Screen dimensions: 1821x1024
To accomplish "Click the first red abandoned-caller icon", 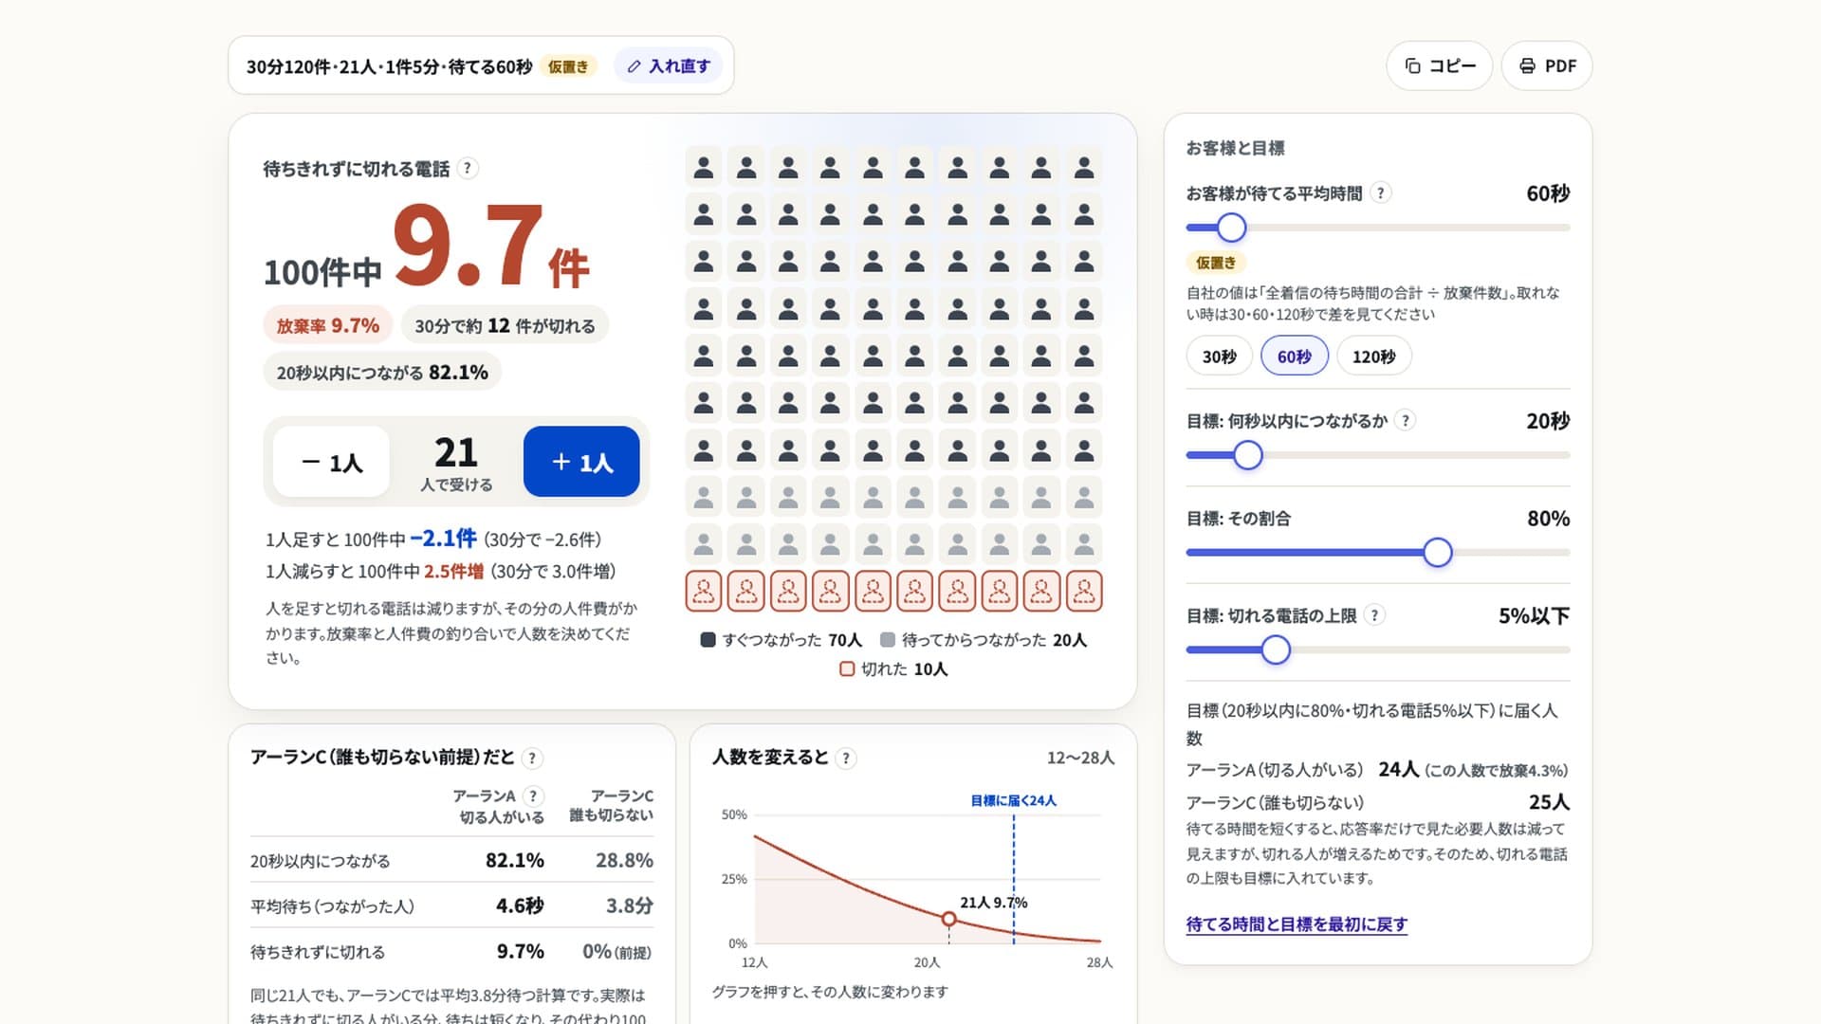I will click(704, 591).
